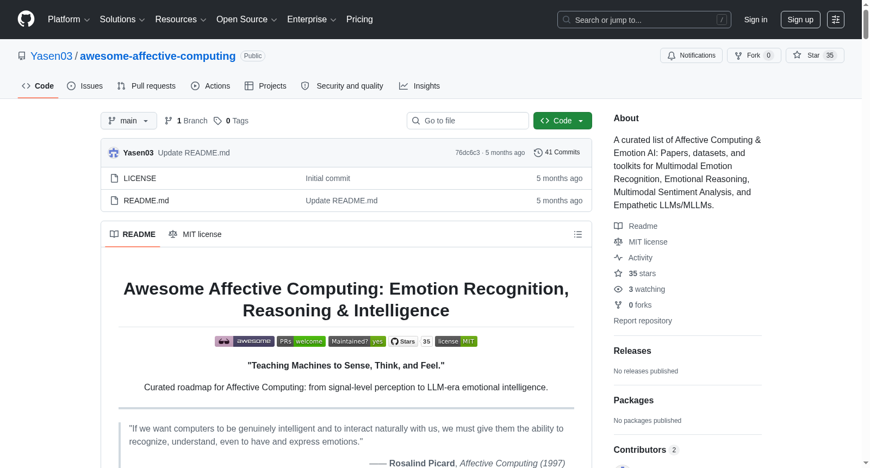Switch to the Projects tab
This screenshot has height=468, width=870.
pos(265,86)
